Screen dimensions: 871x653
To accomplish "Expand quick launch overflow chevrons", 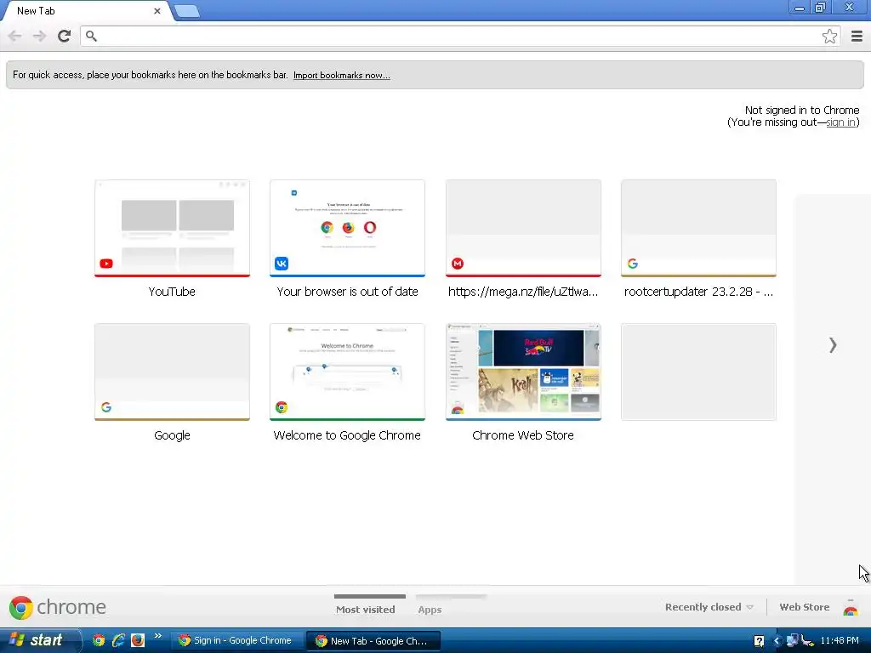I will (157, 636).
